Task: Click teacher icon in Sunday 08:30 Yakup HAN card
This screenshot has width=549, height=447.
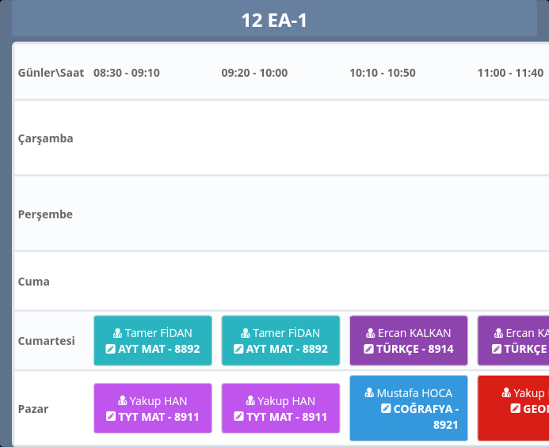Action: click(x=123, y=401)
